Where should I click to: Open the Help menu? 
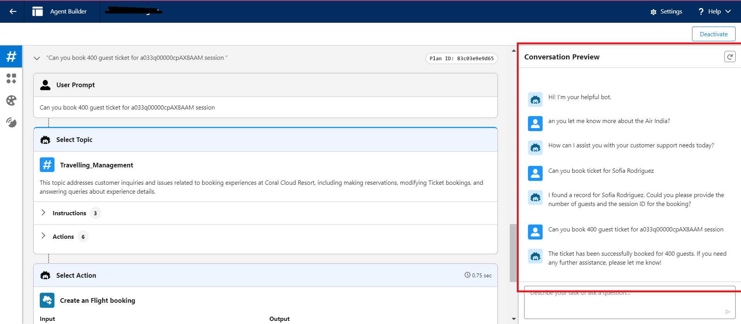[714, 12]
